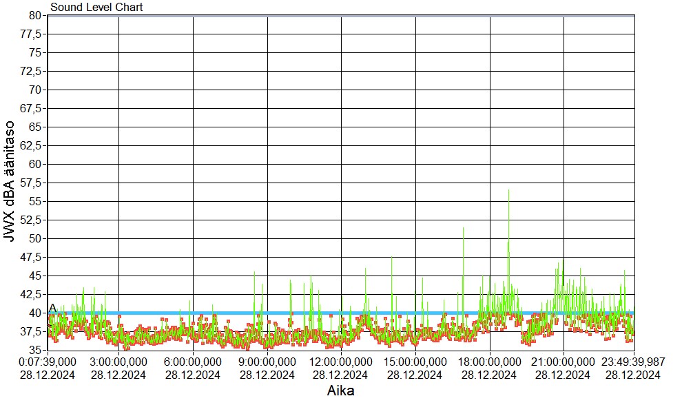The height and width of the screenshot is (405, 682).
Task: Click the 18:00:00,000 time tick label
Action: click(x=490, y=362)
